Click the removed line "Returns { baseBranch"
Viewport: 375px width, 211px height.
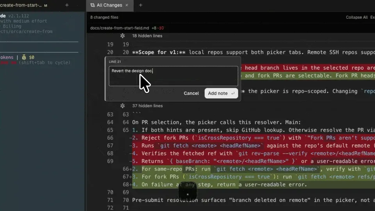(254, 161)
